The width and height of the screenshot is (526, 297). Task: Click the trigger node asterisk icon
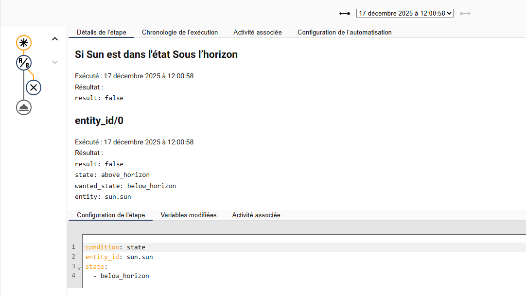[x=23, y=43]
